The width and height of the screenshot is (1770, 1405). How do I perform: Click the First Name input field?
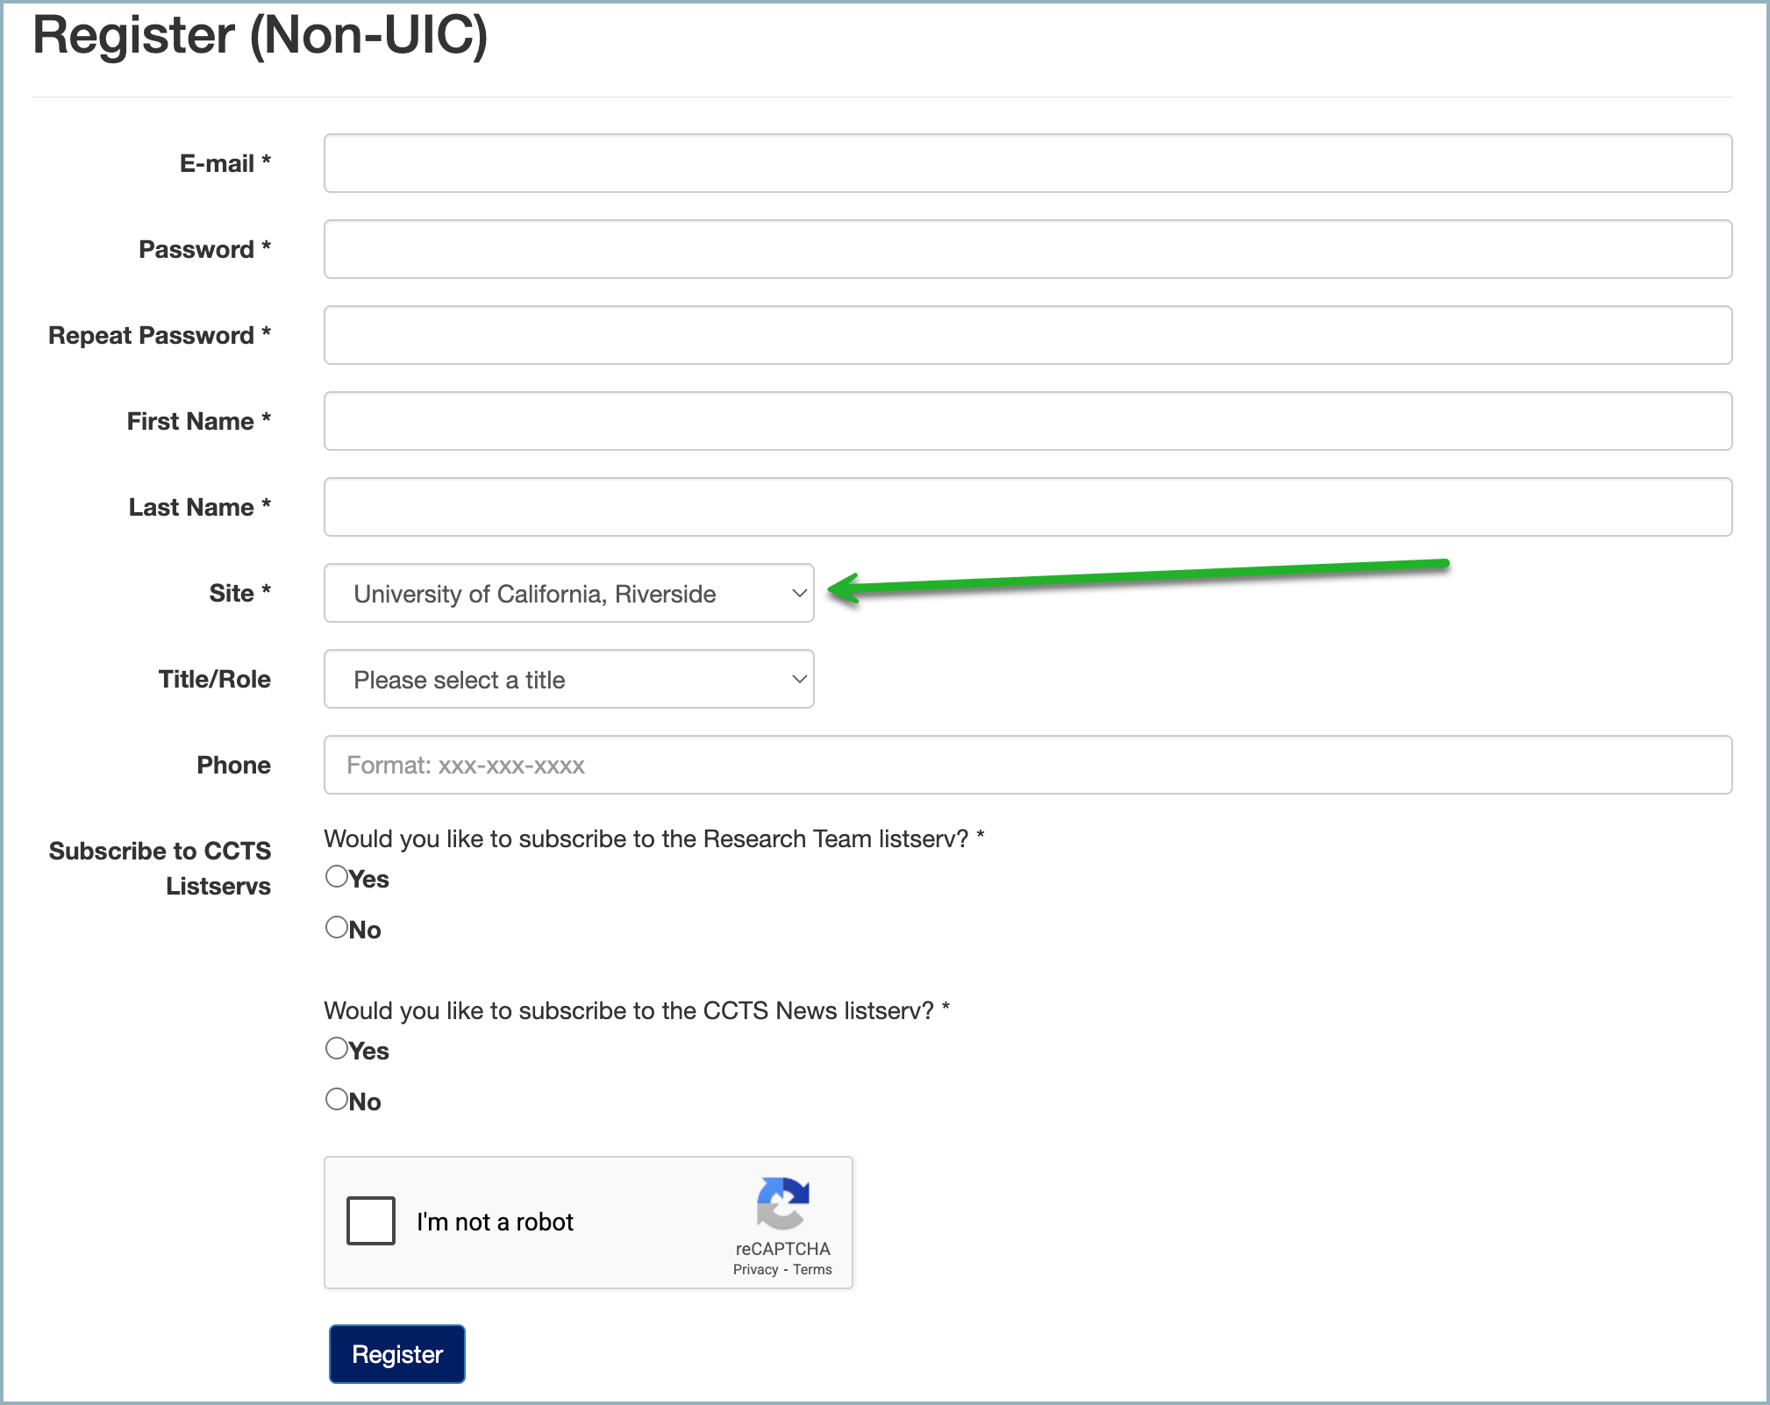pos(1026,420)
